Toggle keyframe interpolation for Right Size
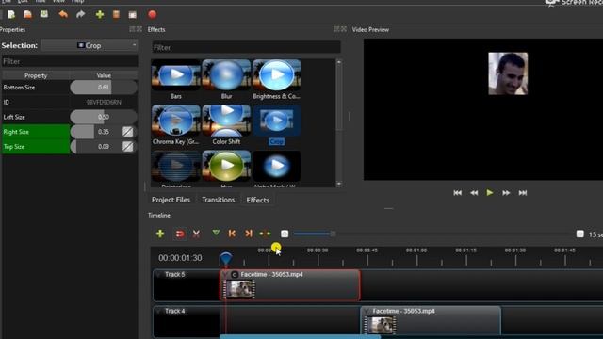603x339 pixels. (128, 132)
